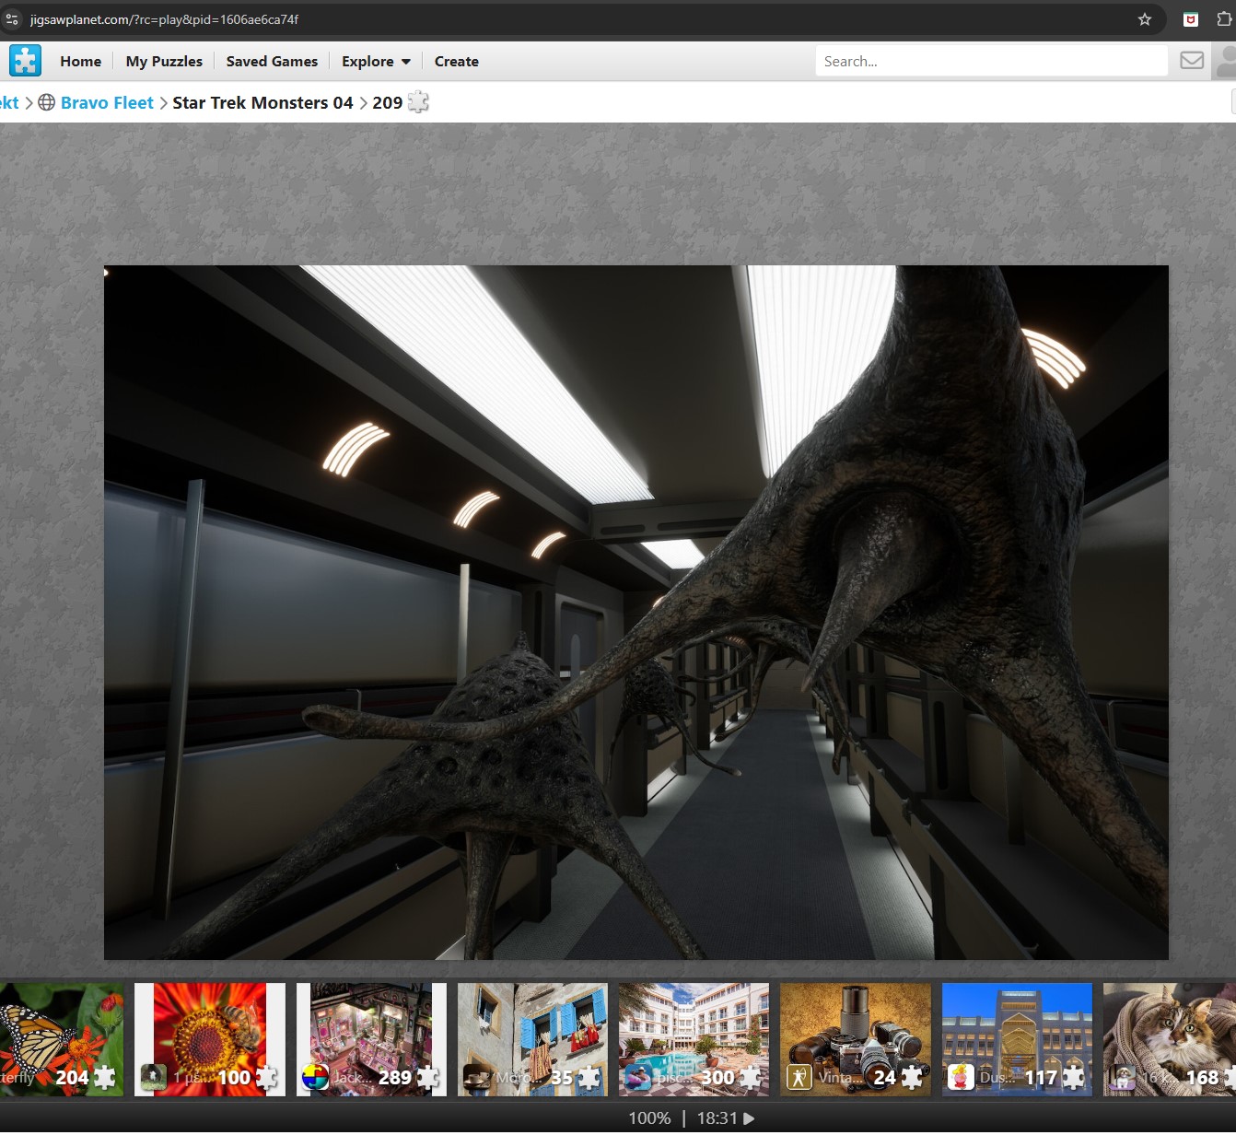Open the blue night building puzzle with 117 pieces
The width and height of the screenshot is (1236, 1135).
tap(1017, 1039)
